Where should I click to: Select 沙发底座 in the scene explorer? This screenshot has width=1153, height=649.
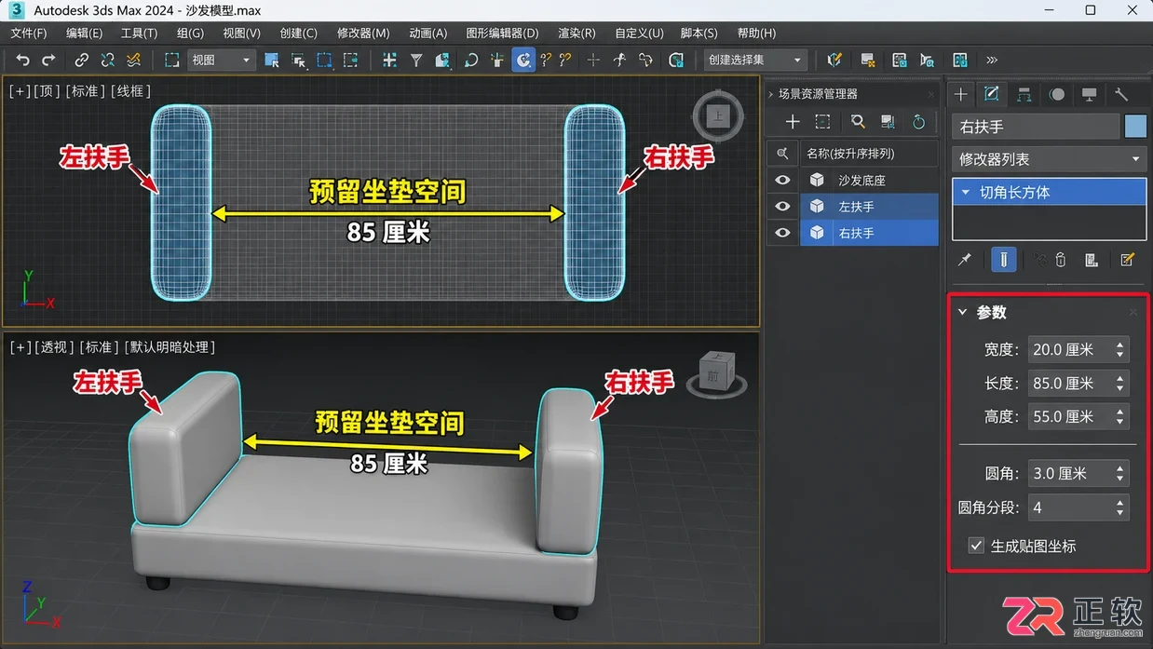tap(869, 180)
